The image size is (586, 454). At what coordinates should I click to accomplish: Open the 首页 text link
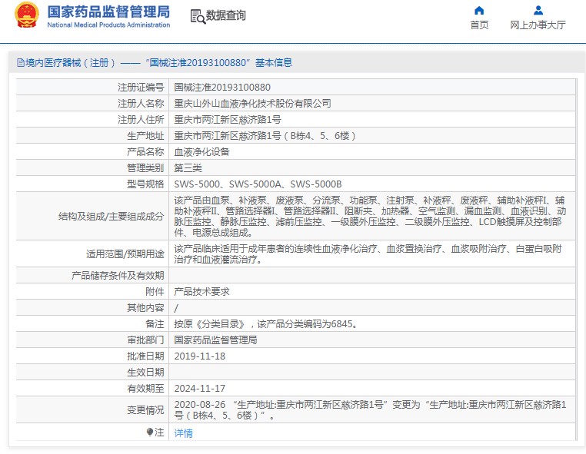[479, 25]
